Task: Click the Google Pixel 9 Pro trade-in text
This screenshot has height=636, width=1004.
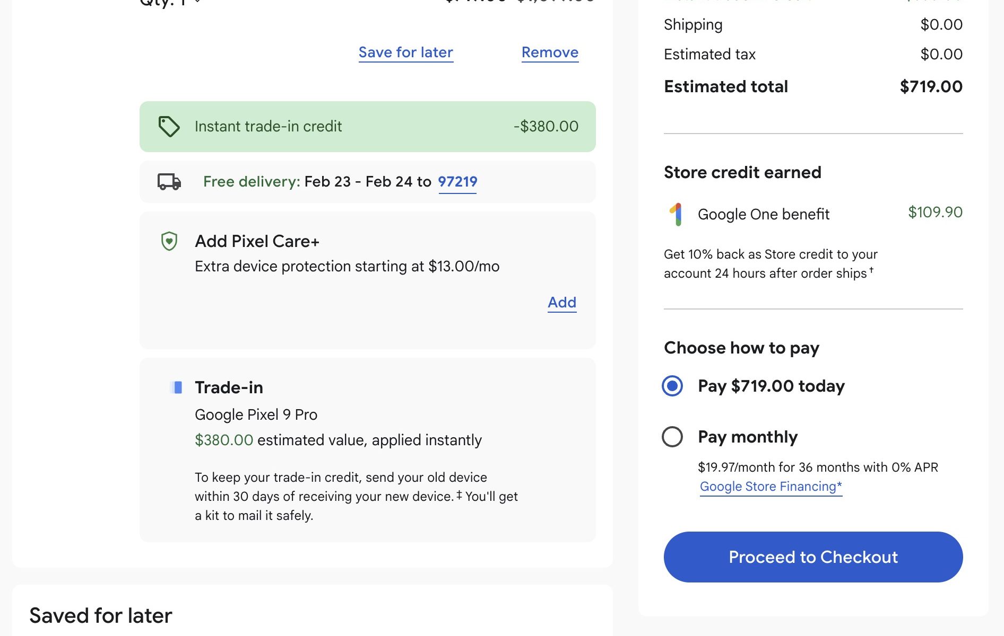Action: (256, 414)
